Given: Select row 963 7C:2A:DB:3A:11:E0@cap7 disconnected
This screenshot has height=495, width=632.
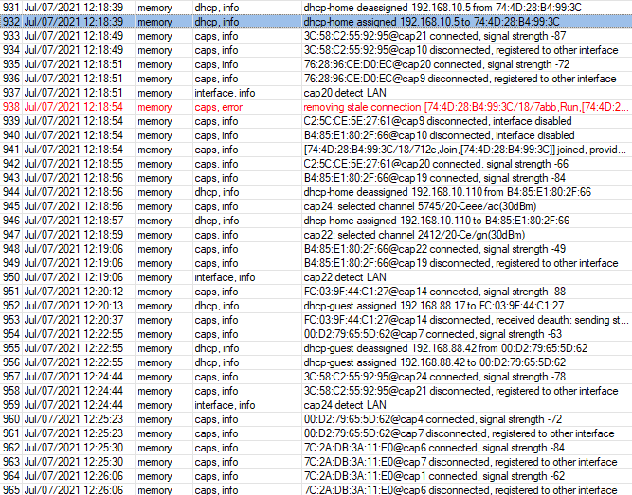Looking at the screenshot, I should point(316,462).
